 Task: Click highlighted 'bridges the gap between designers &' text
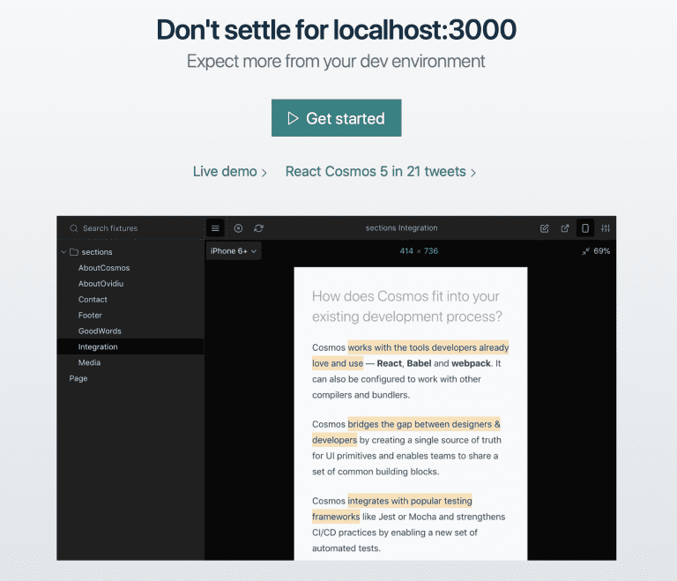click(x=424, y=424)
